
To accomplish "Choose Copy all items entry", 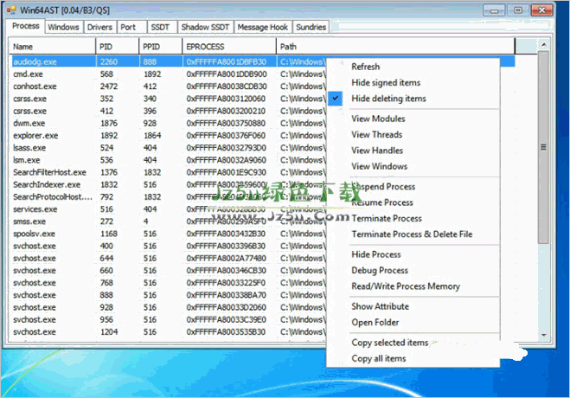I will click(x=413, y=359).
